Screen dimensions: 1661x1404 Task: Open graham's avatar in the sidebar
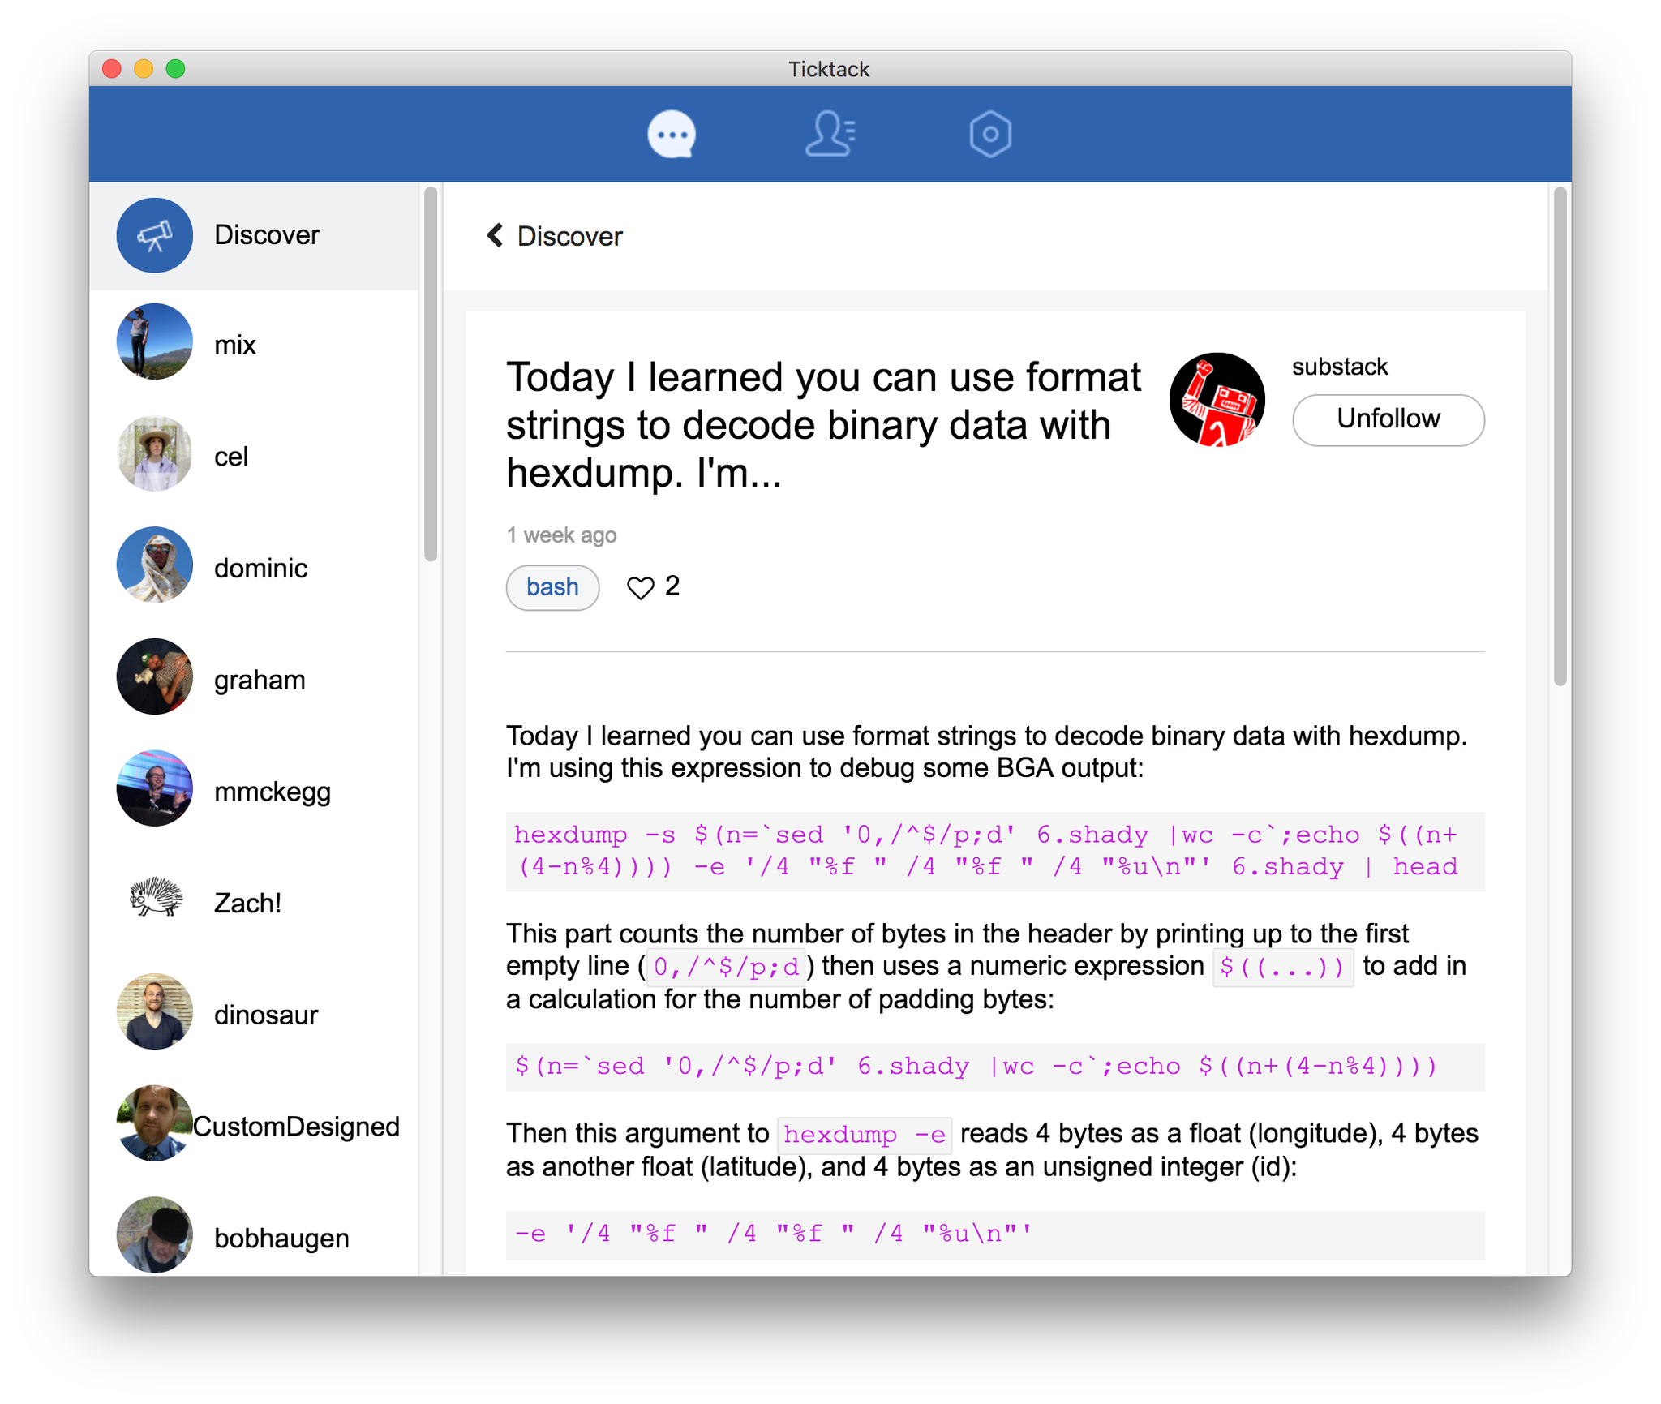point(154,676)
